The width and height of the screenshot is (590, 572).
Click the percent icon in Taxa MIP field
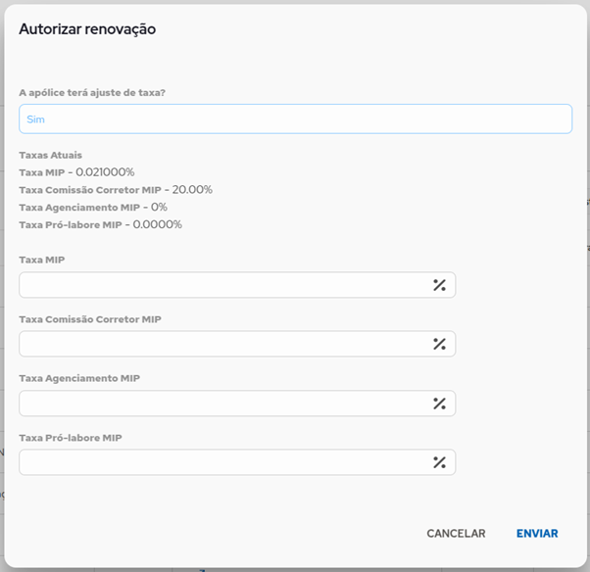pyautogui.click(x=439, y=285)
